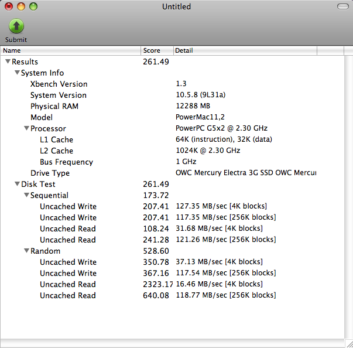Viewport: 353px width, 348px height.
Task: Collapse the Disk Test disclosure triangle
Action: click(17, 184)
